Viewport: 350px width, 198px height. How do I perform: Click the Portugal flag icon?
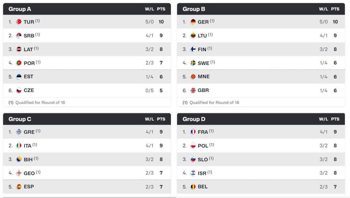coord(19,63)
